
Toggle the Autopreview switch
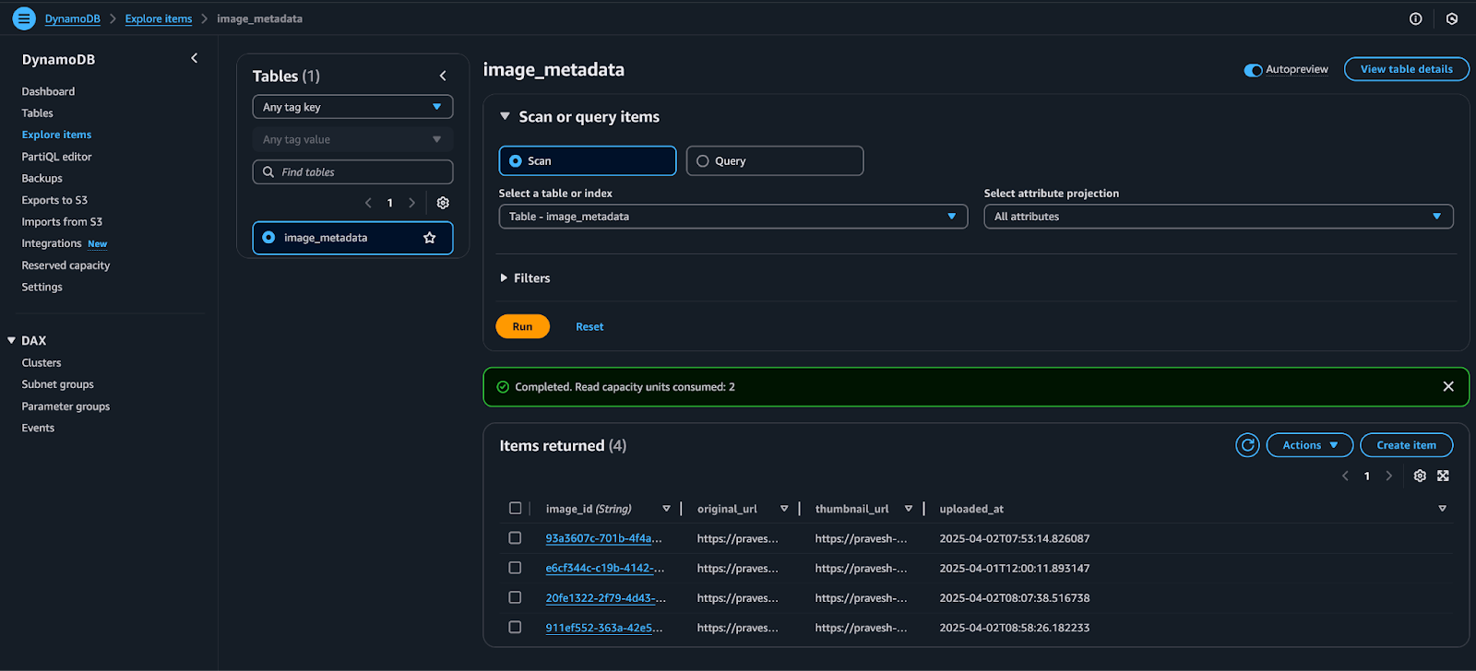(x=1253, y=70)
